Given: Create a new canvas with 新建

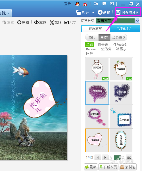Looking at the screenshot, I should point(104,12).
